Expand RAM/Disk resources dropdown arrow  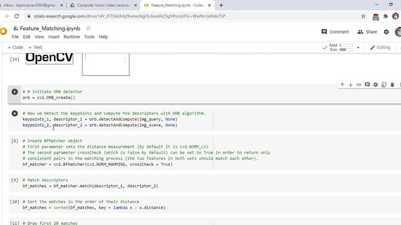358,47
